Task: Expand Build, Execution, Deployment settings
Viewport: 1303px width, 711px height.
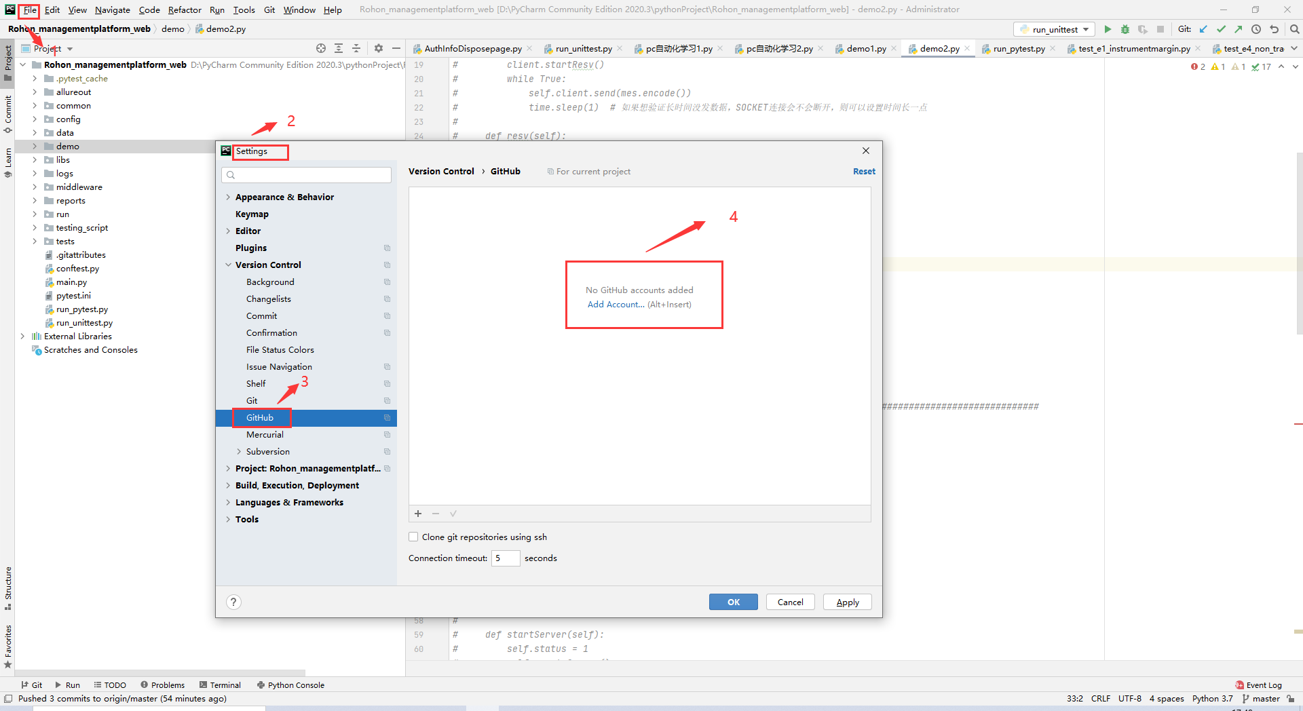Action: [x=228, y=485]
